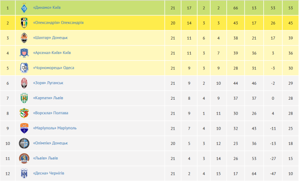The image size is (299, 181).
Task: Go to the «Зоря» Луганськ team page
Action: [x=48, y=83]
